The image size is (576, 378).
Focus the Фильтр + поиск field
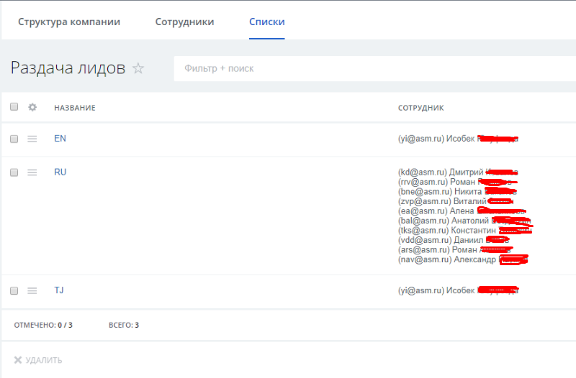374,68
